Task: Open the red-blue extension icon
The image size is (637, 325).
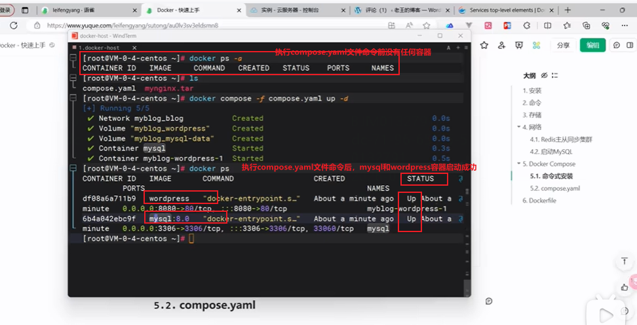Action: 507,26
